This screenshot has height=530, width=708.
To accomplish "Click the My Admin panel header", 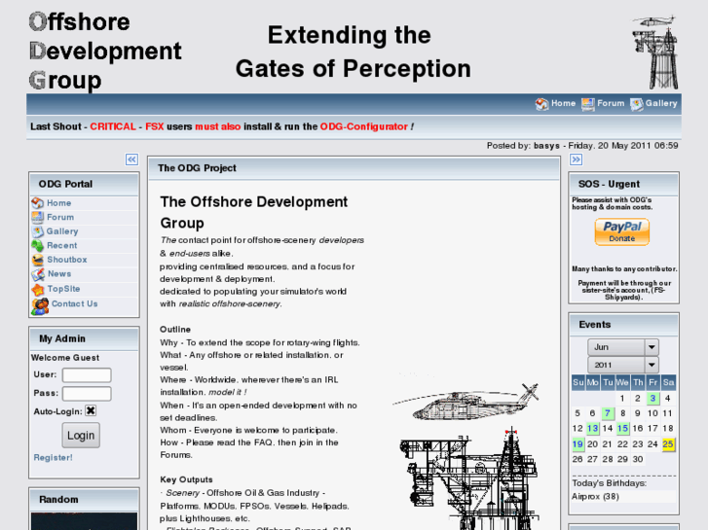I will (84, 338).
